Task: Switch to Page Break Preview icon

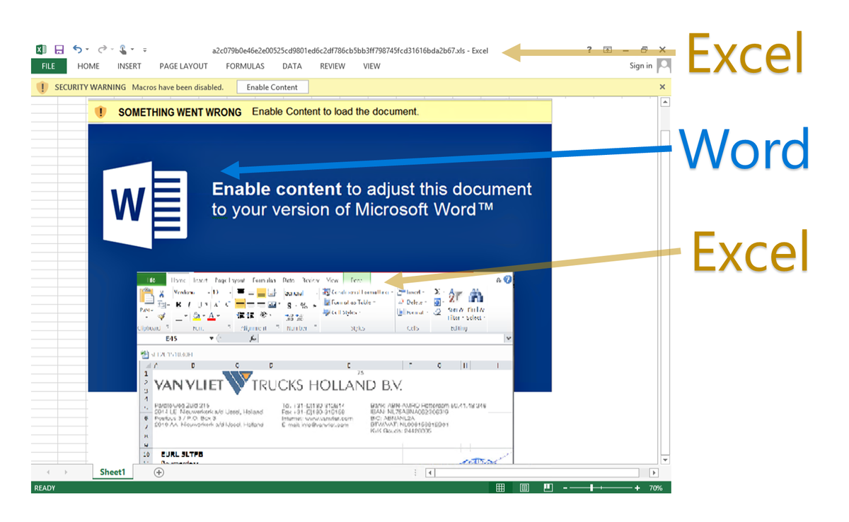Action: point(548,488)
